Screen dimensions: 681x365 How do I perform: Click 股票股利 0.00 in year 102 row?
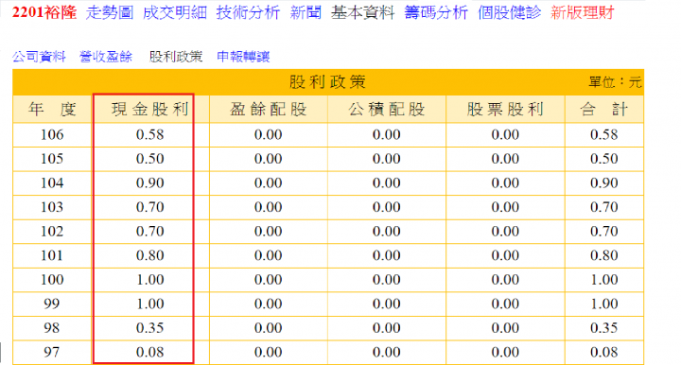505,232
